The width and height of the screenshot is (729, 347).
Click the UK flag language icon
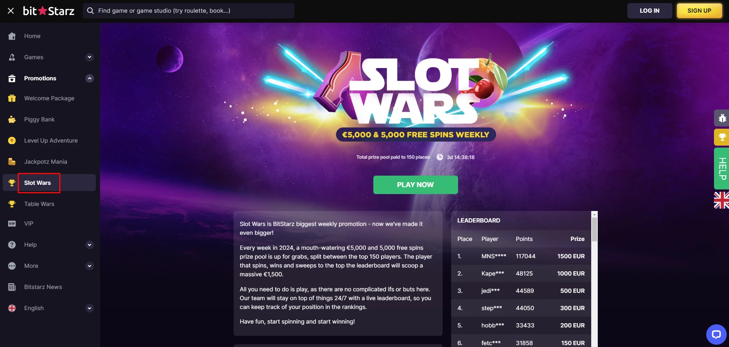click(721, 200)
